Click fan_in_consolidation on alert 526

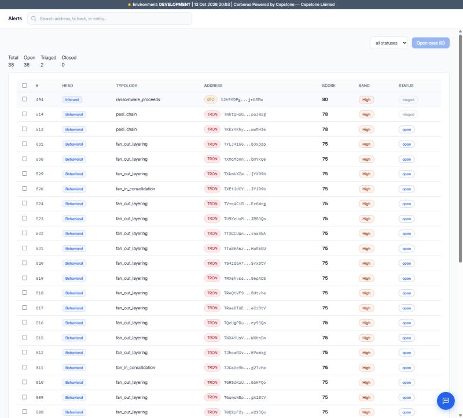(x=135, y=189)
